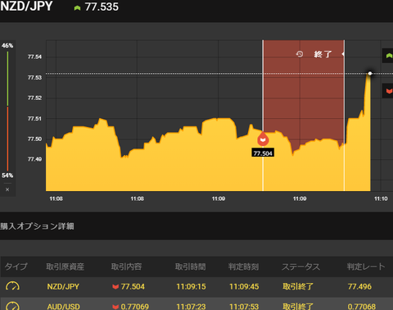393x310 pixels.
Task: Click the 購入オプション詳細 section heading
Action: pos(37,226)
